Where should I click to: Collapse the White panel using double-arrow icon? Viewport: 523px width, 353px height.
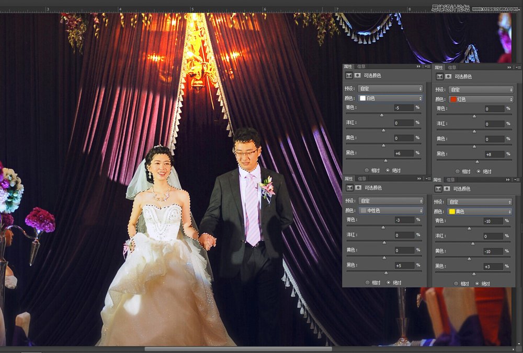tap(418, 67)
